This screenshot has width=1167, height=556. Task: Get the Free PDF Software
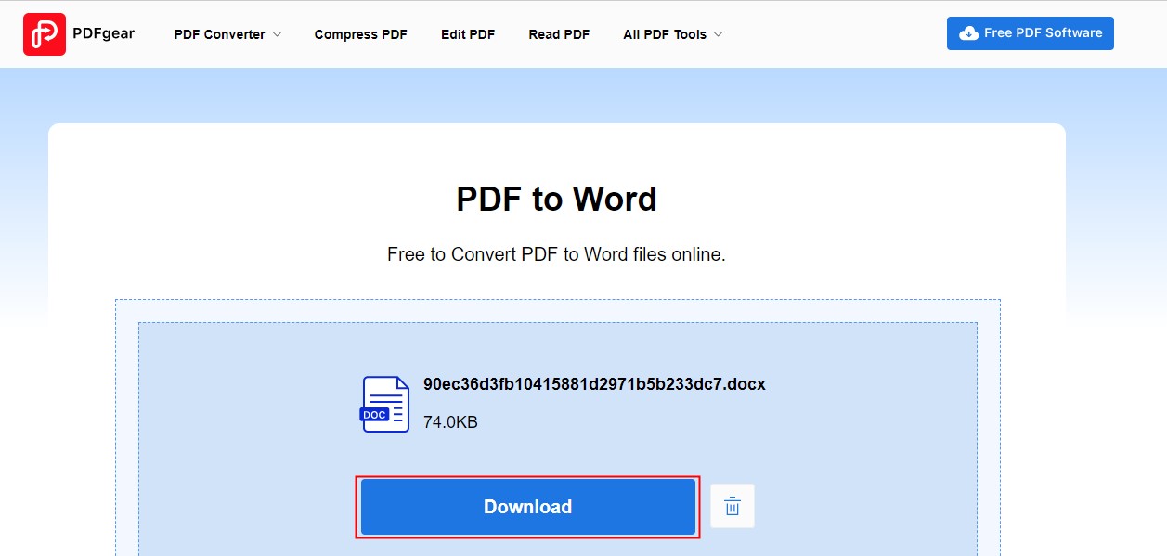coord(1031,32)
